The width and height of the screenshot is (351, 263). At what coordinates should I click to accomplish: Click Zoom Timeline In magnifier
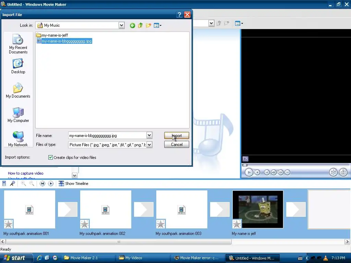[23, 184]
